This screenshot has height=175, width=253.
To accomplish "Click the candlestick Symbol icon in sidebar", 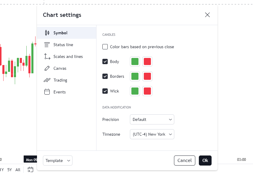I will click(x=47, y=33).
